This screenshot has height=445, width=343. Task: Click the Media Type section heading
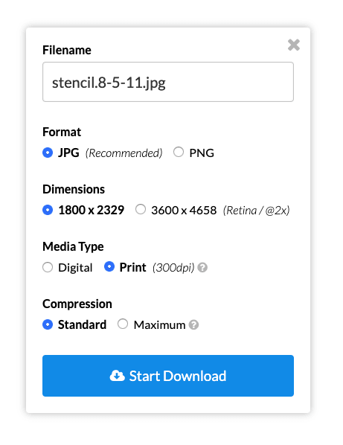click(x=73, y=246)
